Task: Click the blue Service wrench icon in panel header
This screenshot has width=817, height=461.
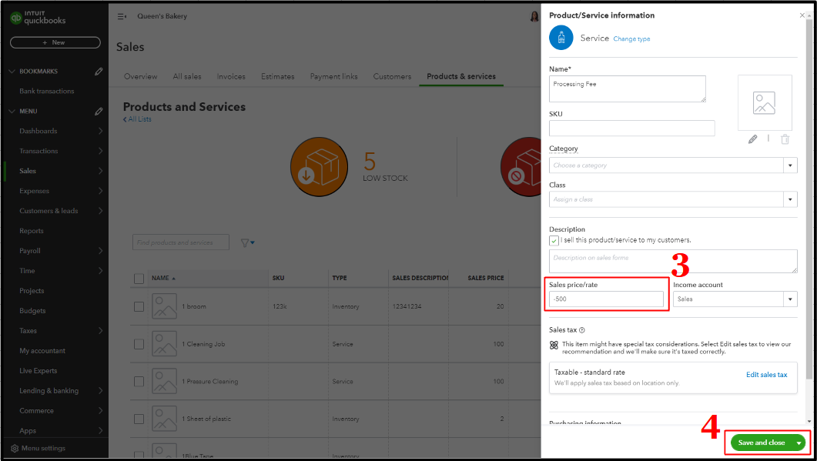Action: [561, 37]
